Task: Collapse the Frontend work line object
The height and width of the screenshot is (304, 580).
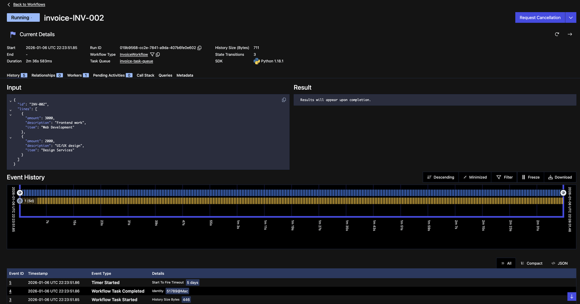Action: coord(10,114)
